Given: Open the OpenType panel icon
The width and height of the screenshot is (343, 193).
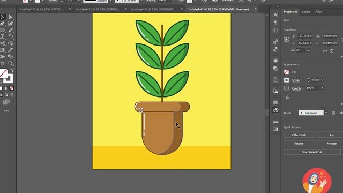Looking at the screenshot, I should (x=275, y=30).
